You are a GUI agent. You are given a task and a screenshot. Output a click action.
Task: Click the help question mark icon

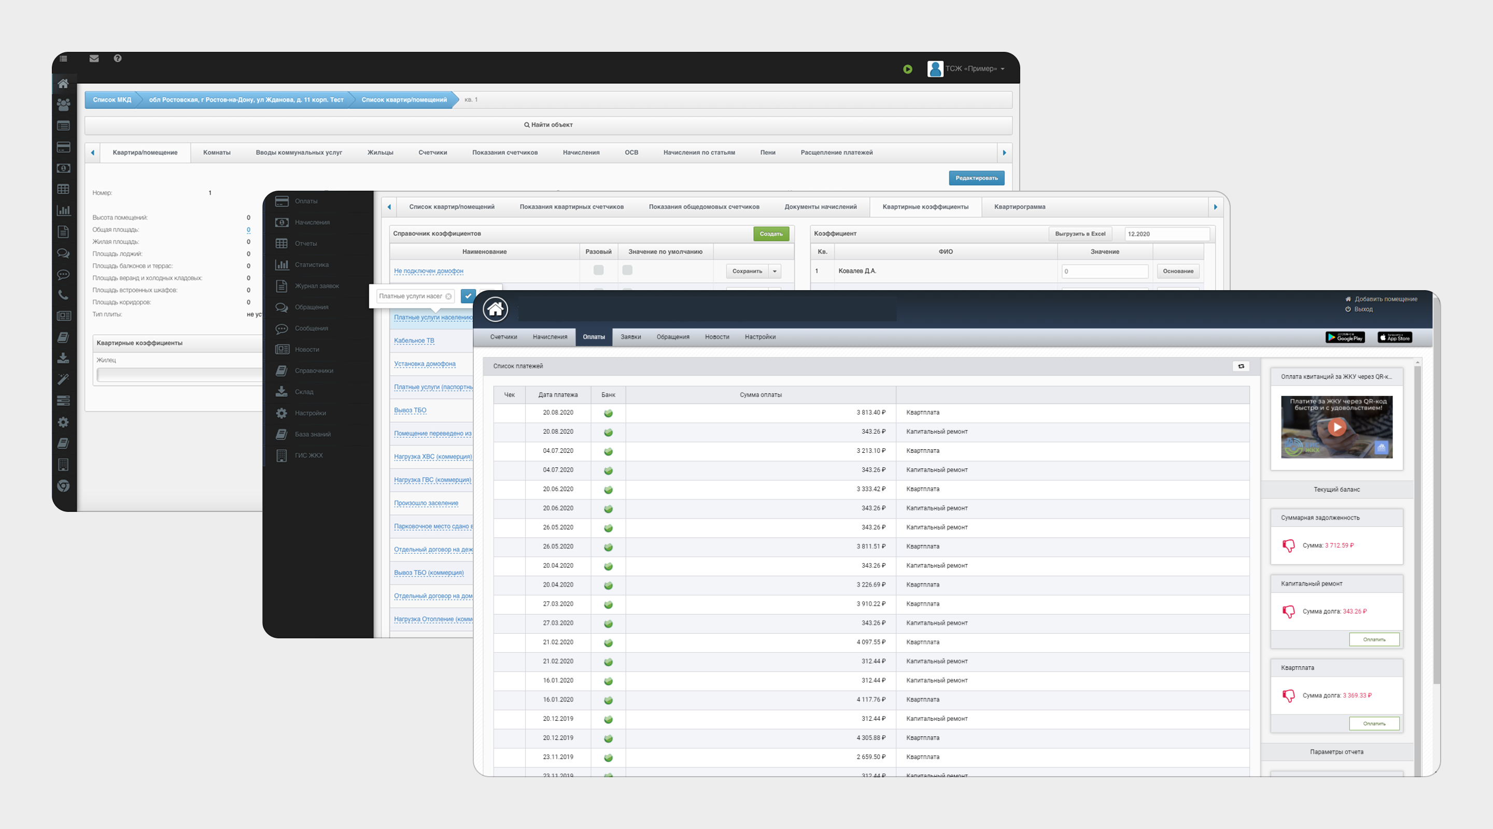point(118,59)
